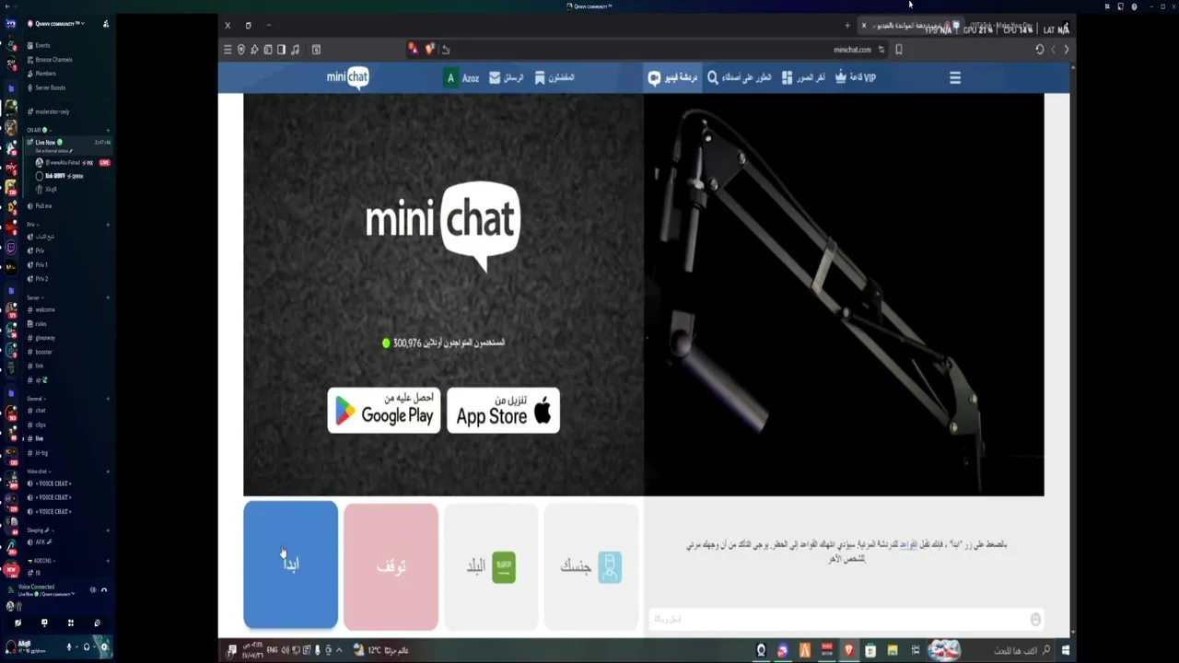Click share screen icon in Discord
Image resolution: width=1179 pixels, height=663 pixels.
[x=44, y=623]
